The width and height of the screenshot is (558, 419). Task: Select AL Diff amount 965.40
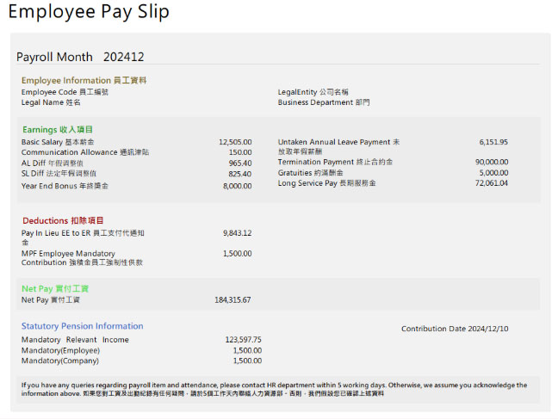coord(240,163)
